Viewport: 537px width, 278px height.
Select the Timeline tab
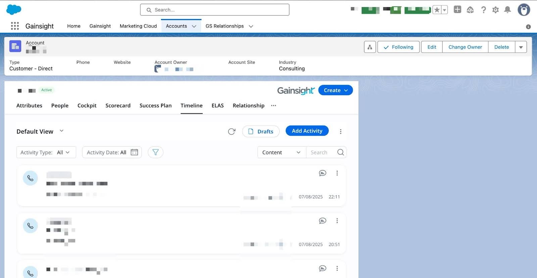(x=191, y=106)
